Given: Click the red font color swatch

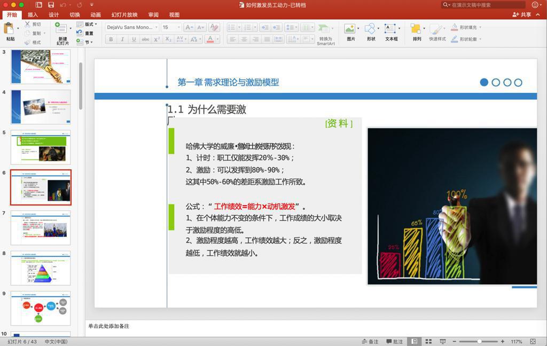Looking at the screenshot, I should [210, 39].
